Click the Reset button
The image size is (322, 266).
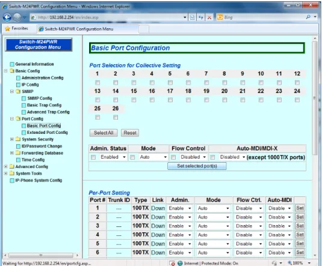(130, 133)
